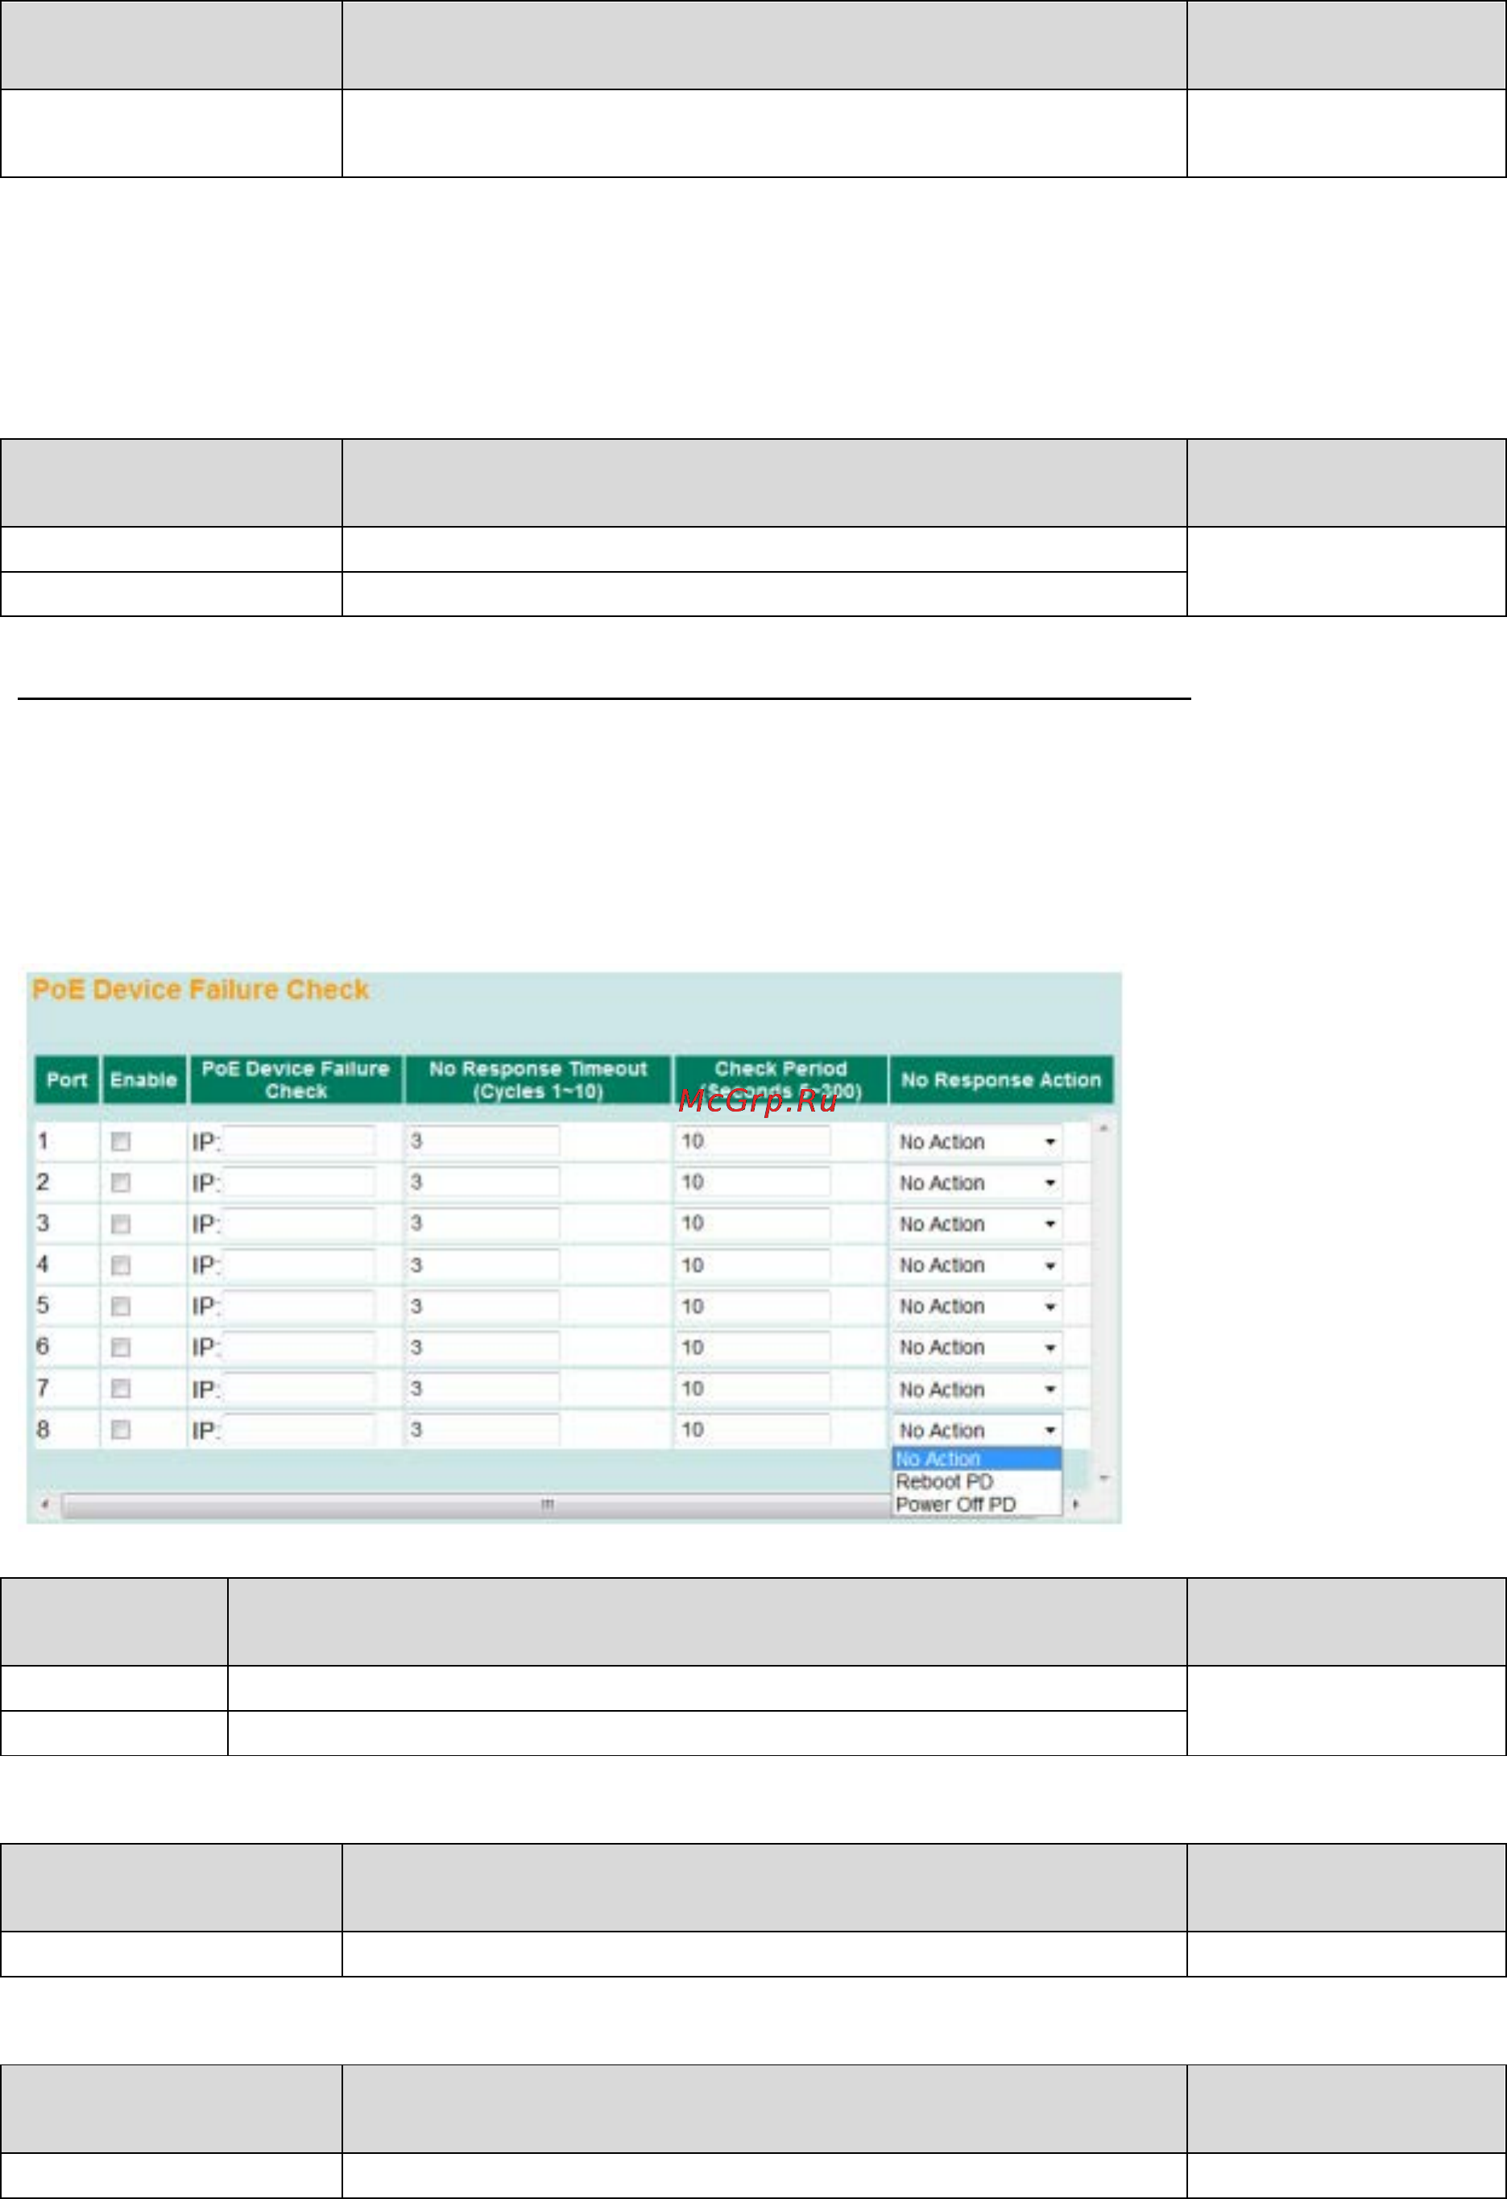Screen dimensions: 1507x2199
Task: Click No Response Timeout field for port 2
Action: [x=482, y=1182]
